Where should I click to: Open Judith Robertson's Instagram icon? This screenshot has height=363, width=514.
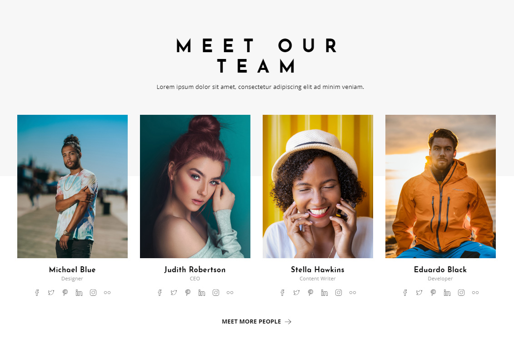216,293
